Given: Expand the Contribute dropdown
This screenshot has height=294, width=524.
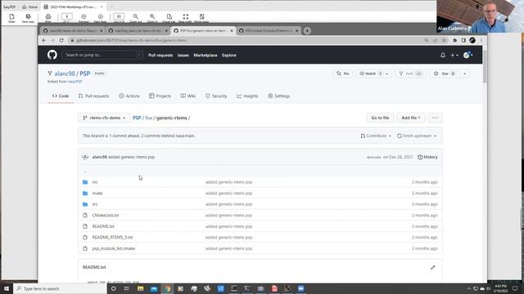Looking at the screenshot, I should (376, 136).
